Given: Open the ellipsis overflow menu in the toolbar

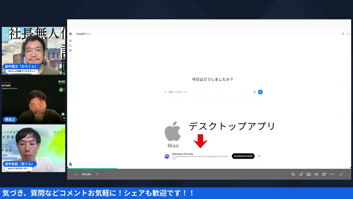Looking at the screenshot, I should click(x=332, y=174).
